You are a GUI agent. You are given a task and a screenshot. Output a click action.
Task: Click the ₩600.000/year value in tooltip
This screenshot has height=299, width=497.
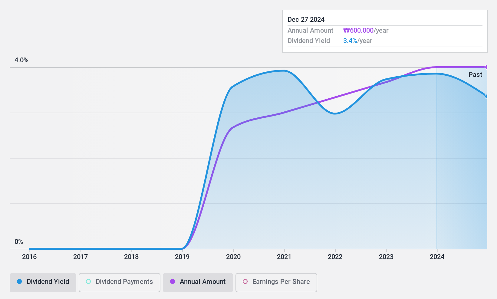click(366, 31)
